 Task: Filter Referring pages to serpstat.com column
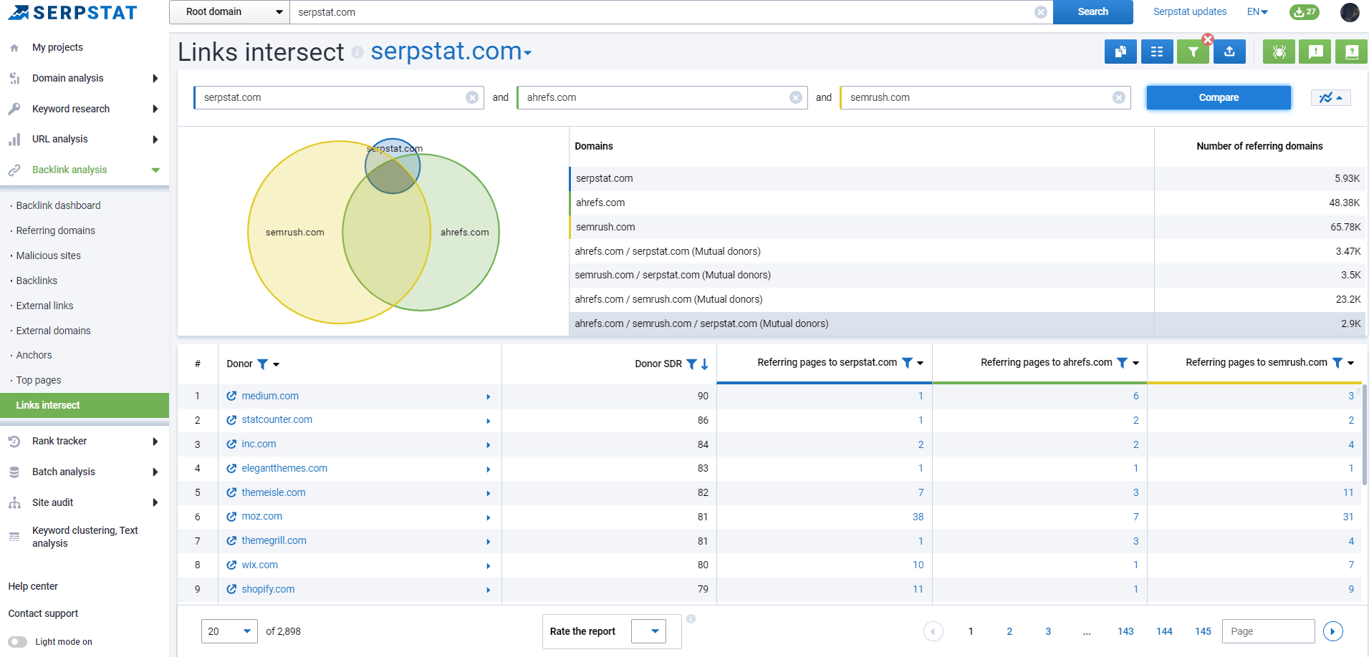[x=907, y=363]
